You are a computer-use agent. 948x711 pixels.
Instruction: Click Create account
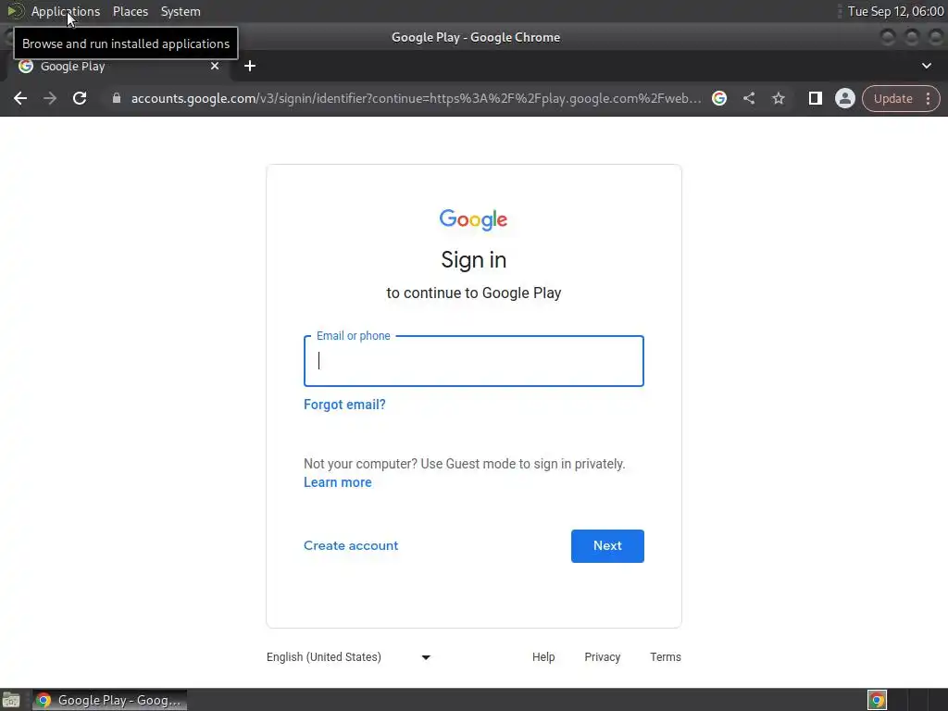coord(351,545)
